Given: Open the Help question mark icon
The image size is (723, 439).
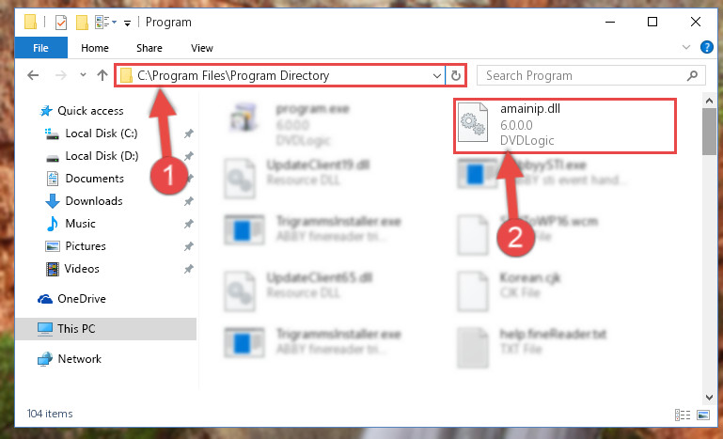Looking at the screenshot, I should click(706, 47).
